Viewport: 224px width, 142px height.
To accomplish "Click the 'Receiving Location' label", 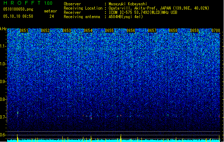I will click(83, 8).
